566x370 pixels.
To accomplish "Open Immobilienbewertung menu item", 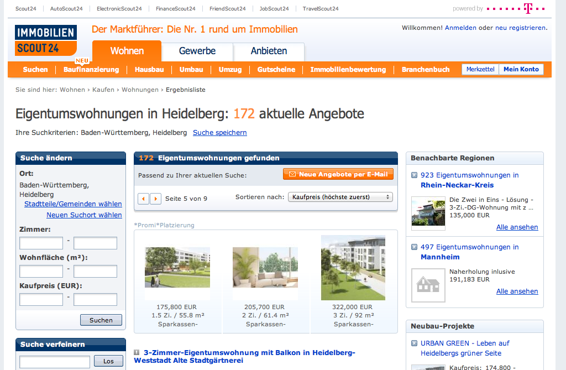I will tap(348, 69).
